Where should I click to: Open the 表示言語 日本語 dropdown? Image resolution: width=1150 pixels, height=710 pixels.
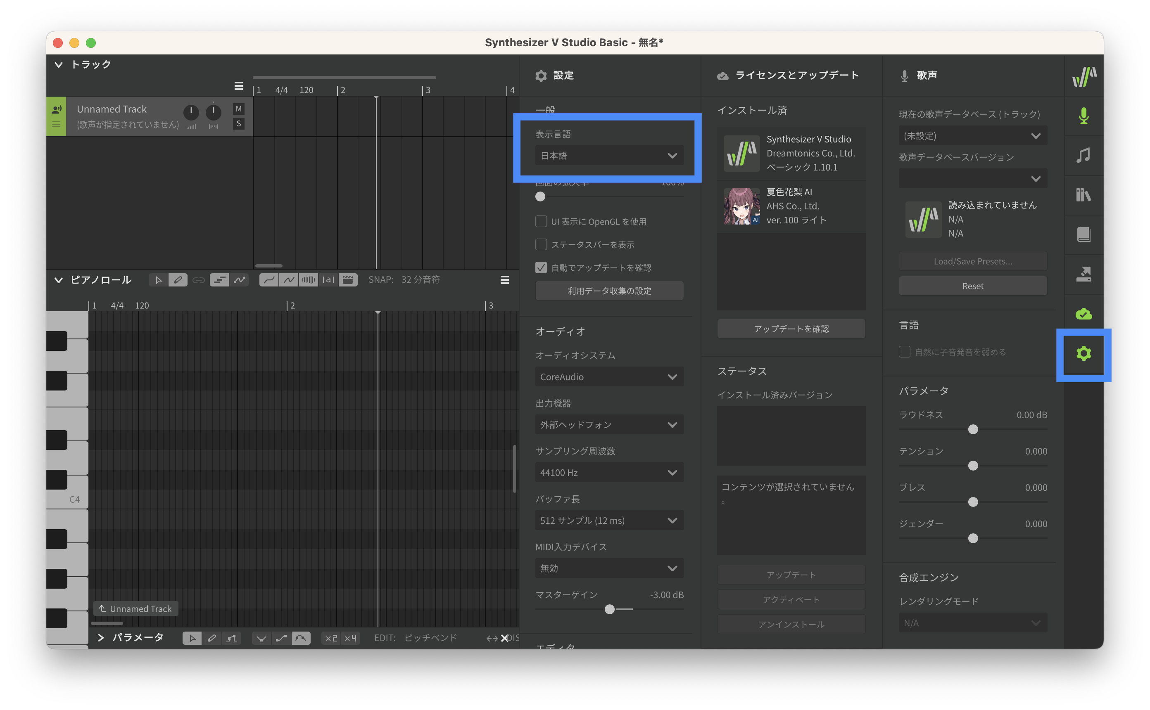(x=609, y=156)
